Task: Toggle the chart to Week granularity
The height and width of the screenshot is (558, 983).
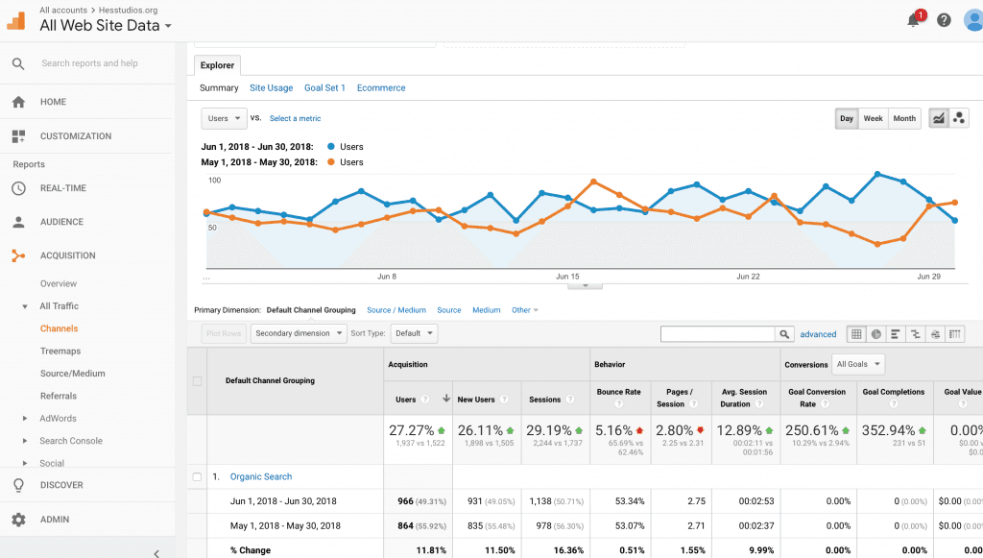Action: coord(873,118)
